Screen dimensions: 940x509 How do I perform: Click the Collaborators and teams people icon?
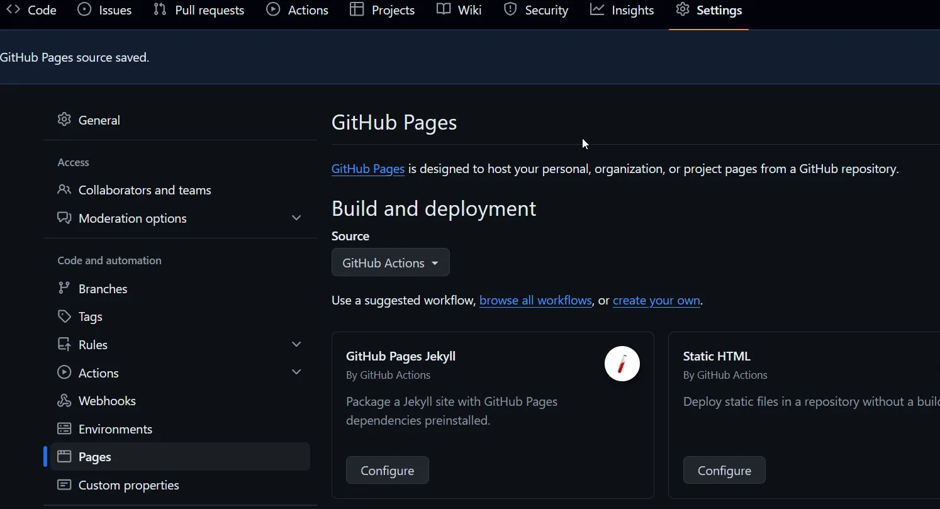[x=64, y=189]
